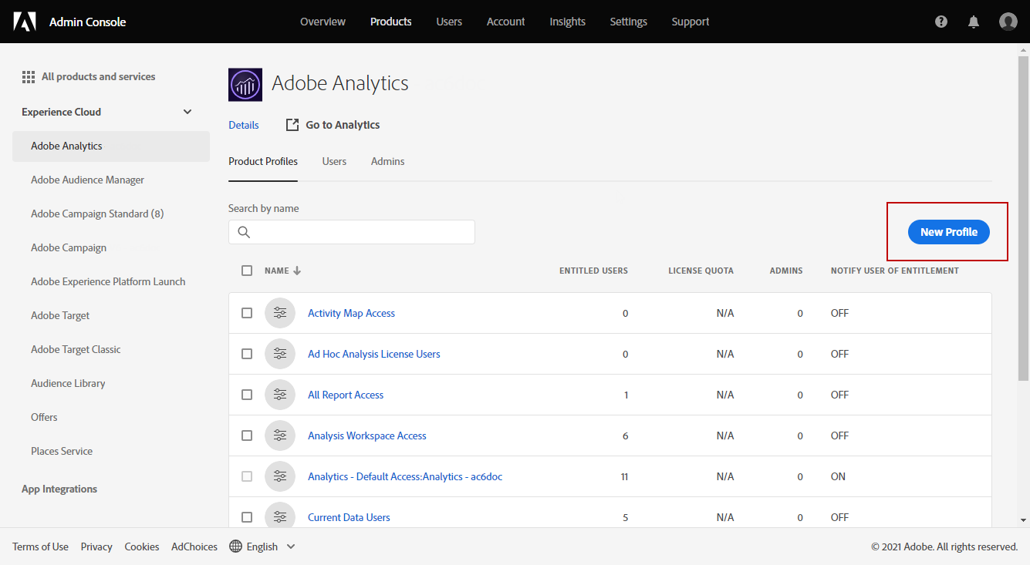This screenshot has height=565, width=1030.
Task: Collapse the Experience Cloud section
Action: [187, 112]
